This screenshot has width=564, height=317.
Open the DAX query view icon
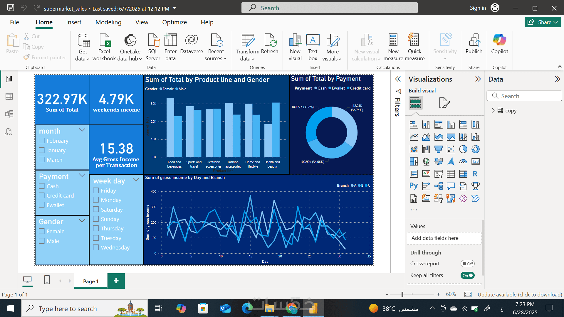pyautogui.click(x=9, y=132)
